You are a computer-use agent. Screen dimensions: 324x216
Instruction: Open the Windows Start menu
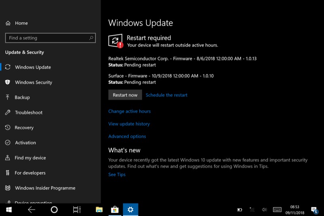tap(9, 210)
